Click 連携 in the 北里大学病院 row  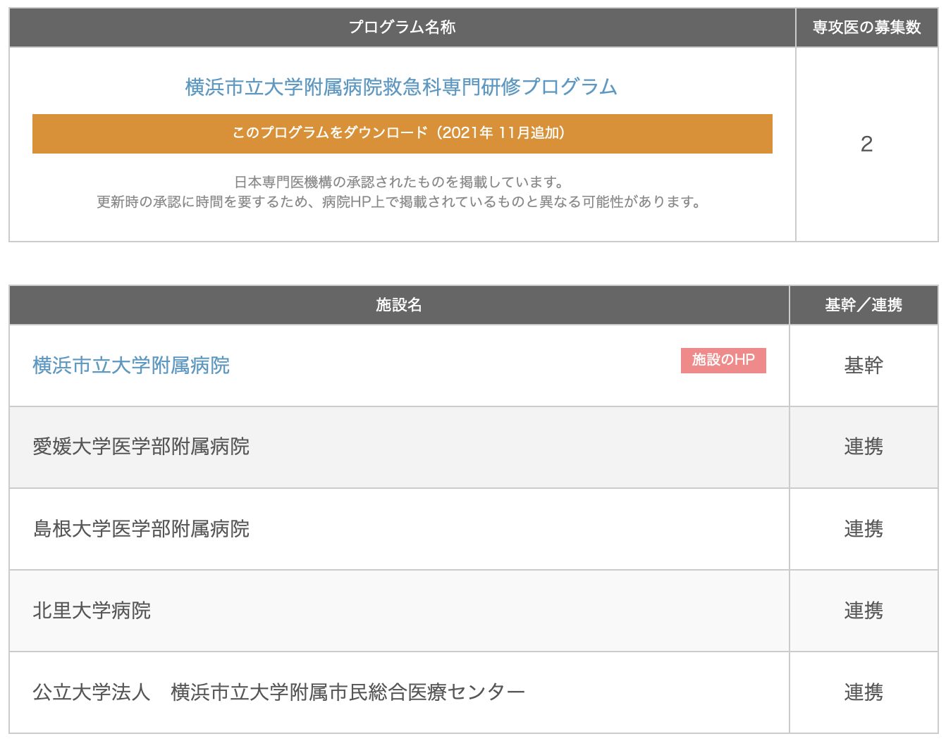(x=864, y=611)
